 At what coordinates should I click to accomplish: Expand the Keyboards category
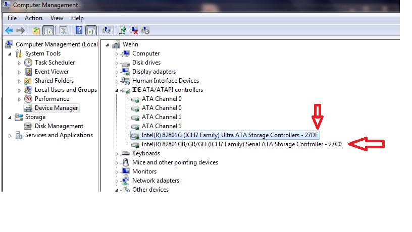[117, 154]
